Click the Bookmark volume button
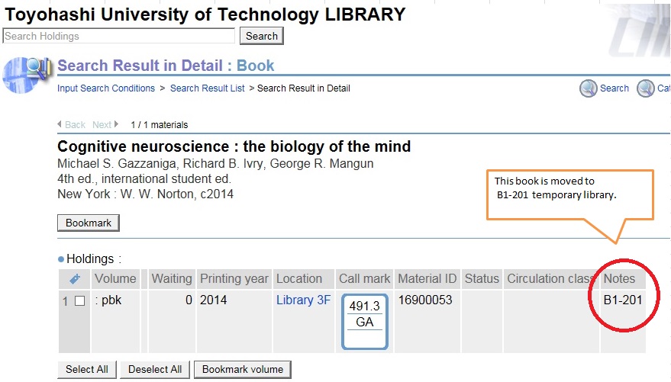This screenshot has width=671, height=382. point(242,370)
